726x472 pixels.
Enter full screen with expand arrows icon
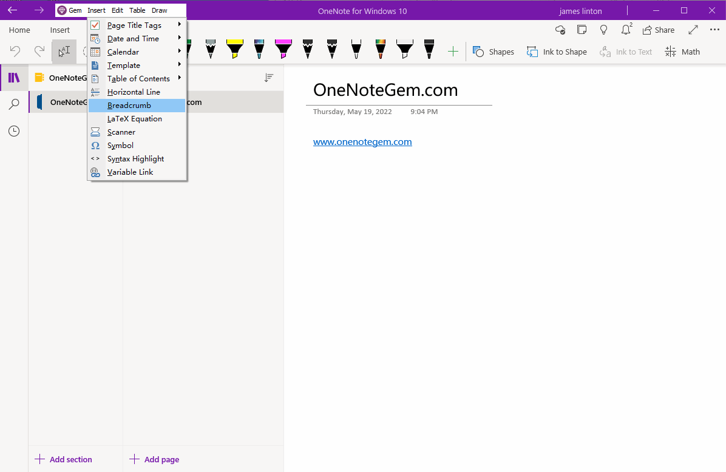[x=693, y=30]
